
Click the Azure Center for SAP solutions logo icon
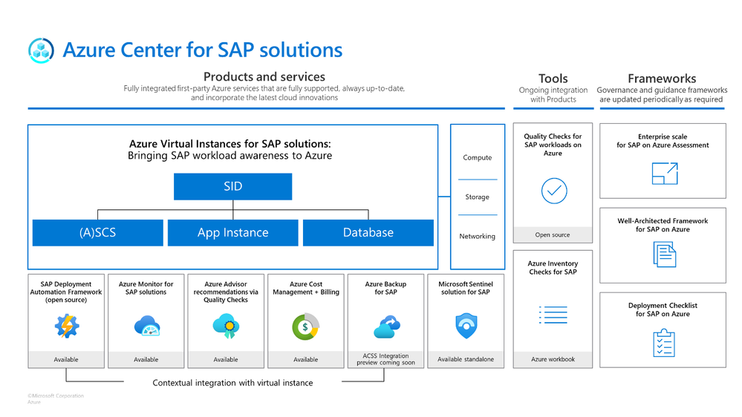click(x=41, y=50)
